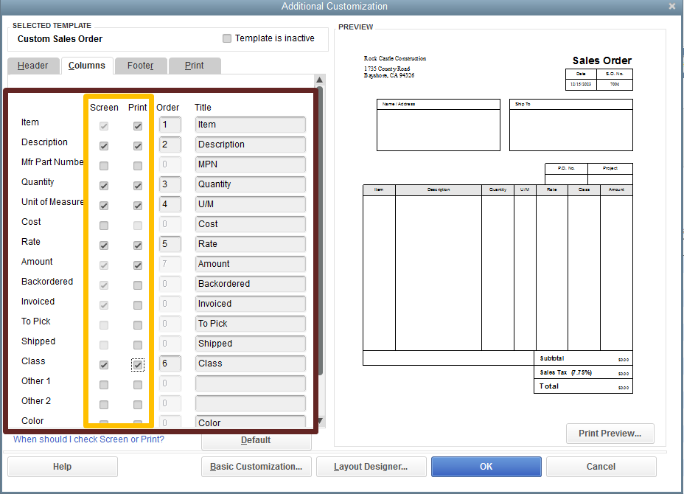Enable Print for Other 1

pyautogui.click(x=138, y=385)
